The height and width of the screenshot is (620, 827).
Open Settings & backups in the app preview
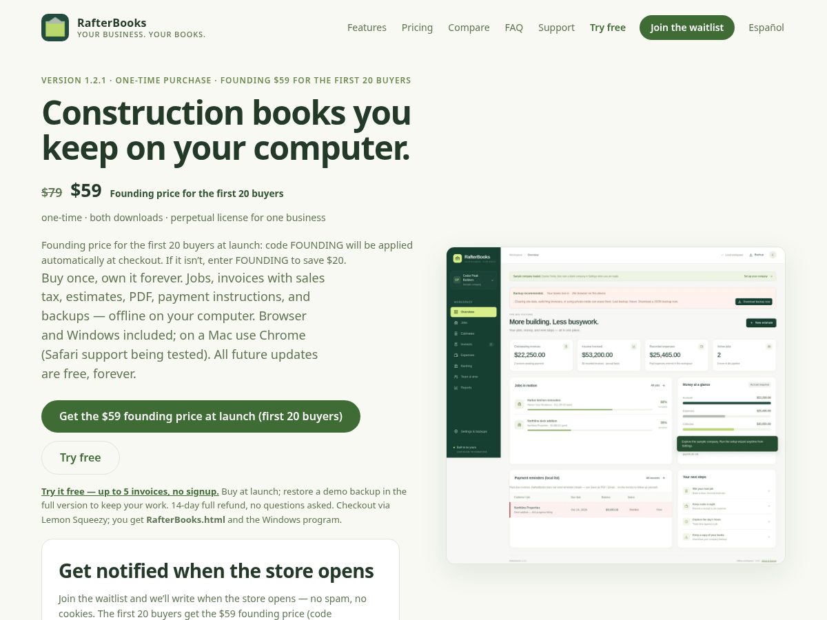tap(471, 431)
